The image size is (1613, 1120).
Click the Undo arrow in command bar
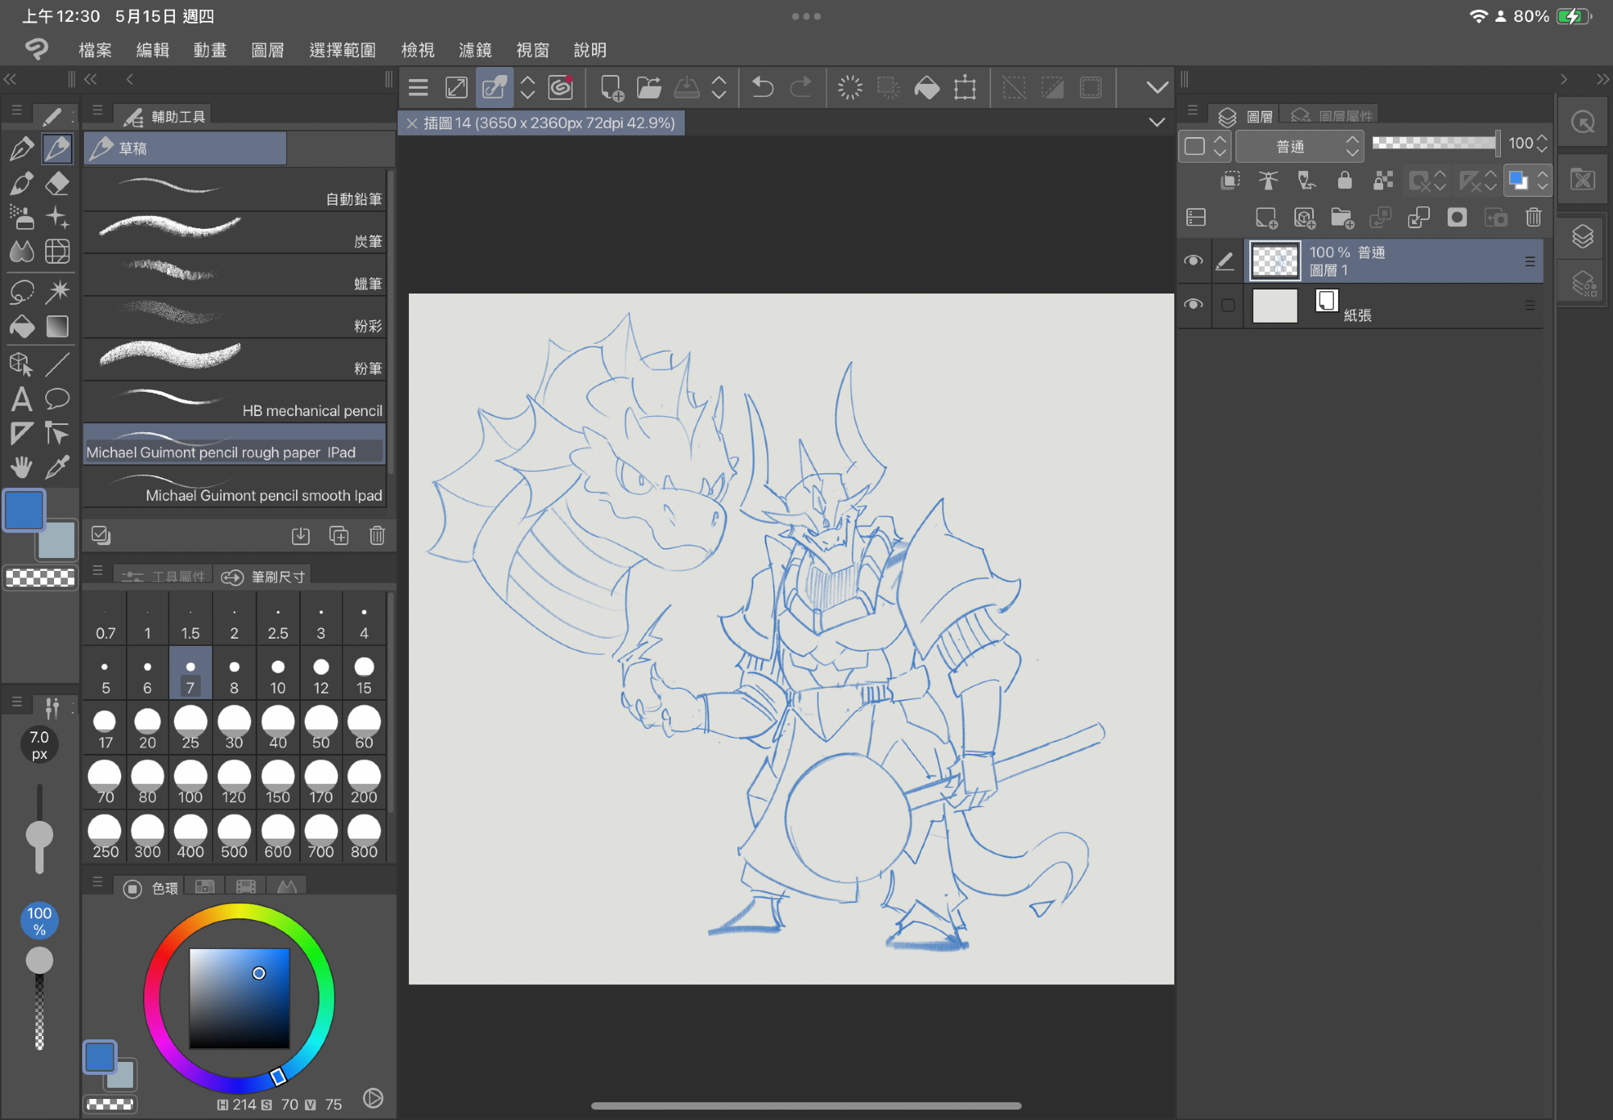pyautogui.click(x=762, y=87)
